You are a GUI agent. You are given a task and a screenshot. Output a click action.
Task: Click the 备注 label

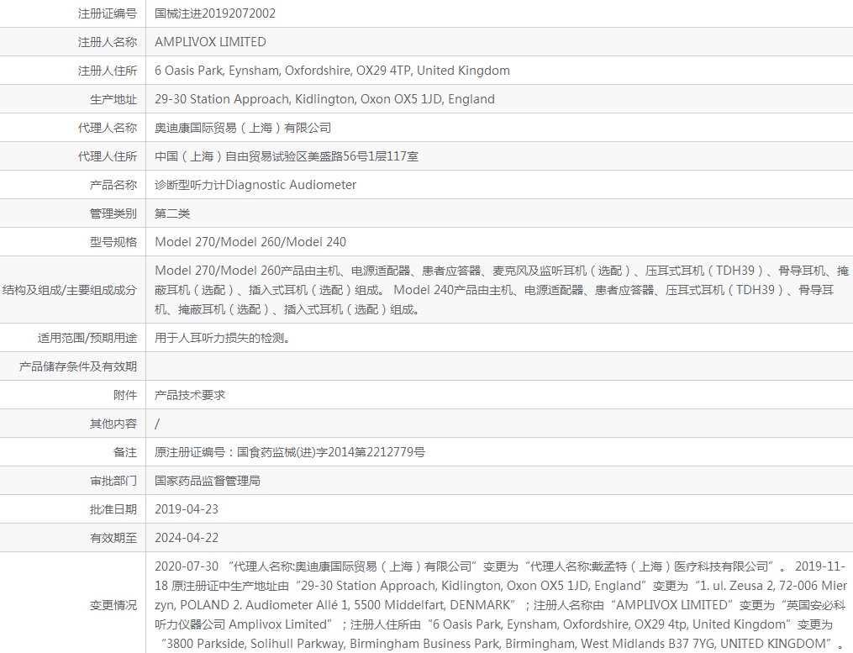[125, 452]
